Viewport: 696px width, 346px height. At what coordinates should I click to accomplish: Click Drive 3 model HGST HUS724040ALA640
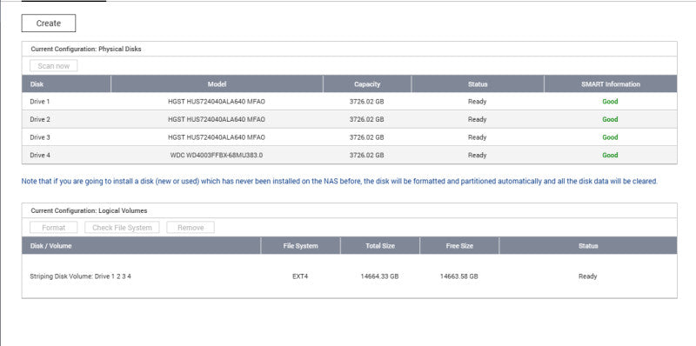[x=217, y=137]
